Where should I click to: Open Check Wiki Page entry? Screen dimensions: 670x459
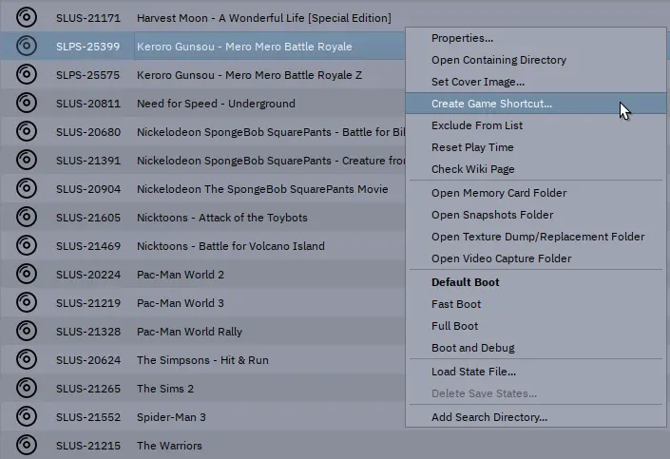pos(536,169)
